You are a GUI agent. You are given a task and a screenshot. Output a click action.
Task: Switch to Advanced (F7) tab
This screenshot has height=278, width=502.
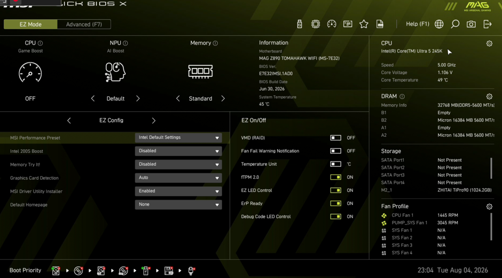[x=84, y=25]
